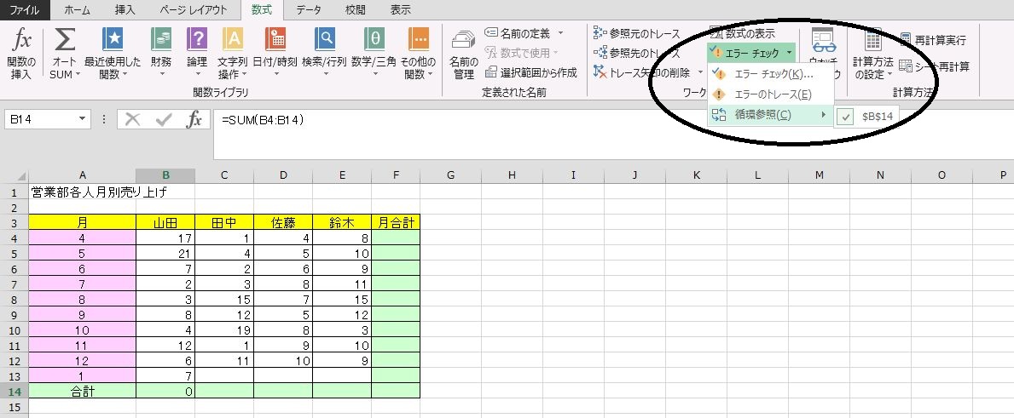Open the 日付/時刻 functions icon
This screenshot has height=418, width=1014.
click(275, 41)
